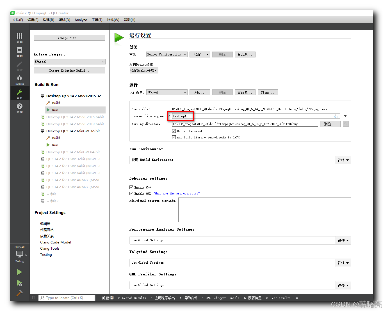Screen dimensions: 383x311
Task: Click the green Run button in sidebar
Action: [x=19, y=272]
